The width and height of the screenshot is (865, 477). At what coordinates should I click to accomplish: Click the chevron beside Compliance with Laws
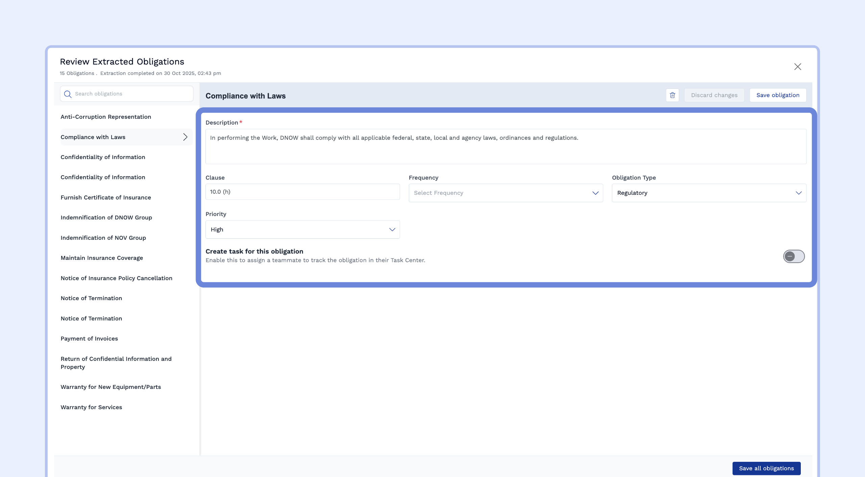185,137
